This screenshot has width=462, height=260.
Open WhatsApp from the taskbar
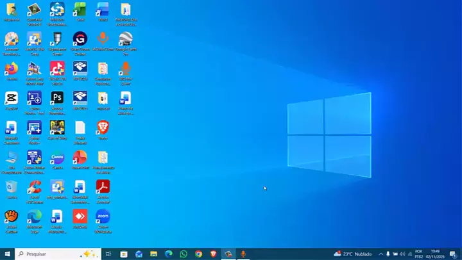point(184,254)
